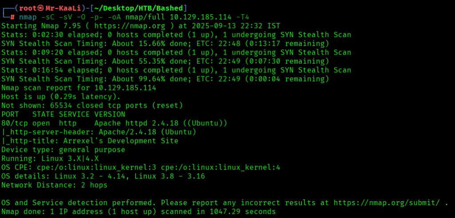Click the Network Distance: 2 hops line
This screenshot has width=455, height=218.
pyautogui.click(x=54, y=185)
